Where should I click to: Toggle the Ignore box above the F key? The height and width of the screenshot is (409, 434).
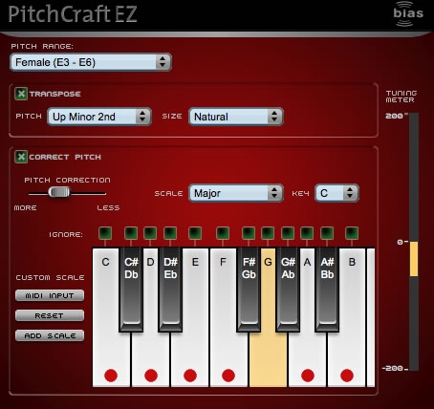click(223, 233)
